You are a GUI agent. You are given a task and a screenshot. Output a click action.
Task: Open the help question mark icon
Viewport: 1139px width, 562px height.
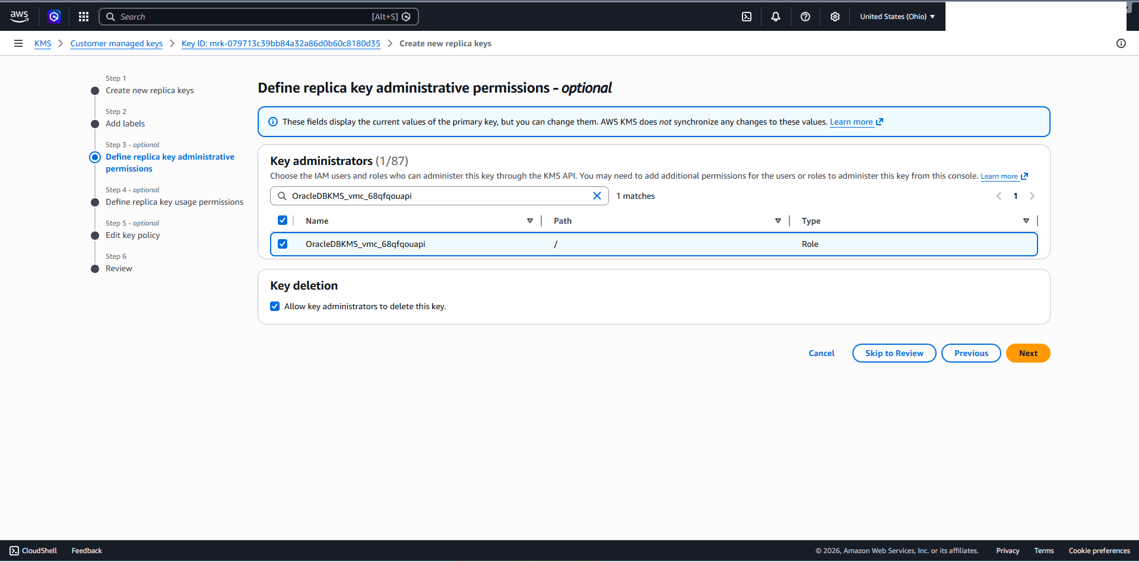pyautogui.click(x=805, y=17)
